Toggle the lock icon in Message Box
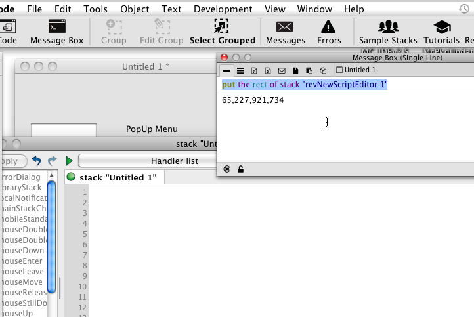 coord(241,169)
